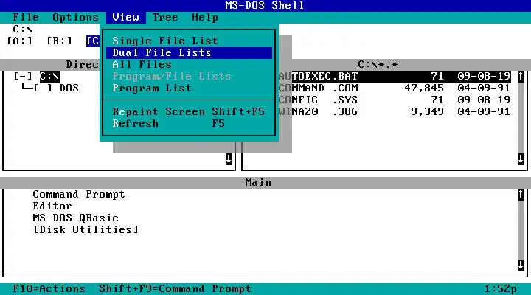531x295 pixels.
Task: Click CONFIG.SYS date 09-08-19
Action: click(x=484, y=100)
